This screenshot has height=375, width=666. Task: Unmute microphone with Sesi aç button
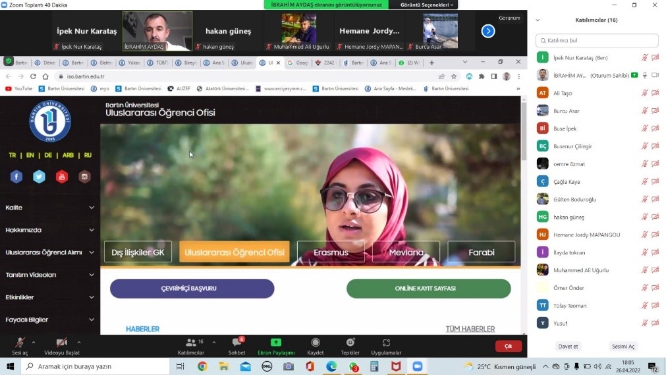click(x=20, y=346)
